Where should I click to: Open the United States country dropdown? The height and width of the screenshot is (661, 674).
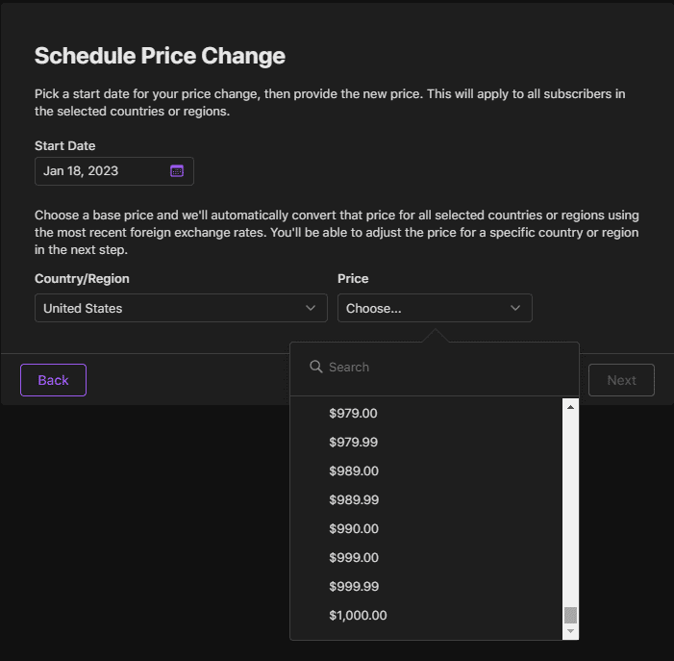(x=181, y=308)
